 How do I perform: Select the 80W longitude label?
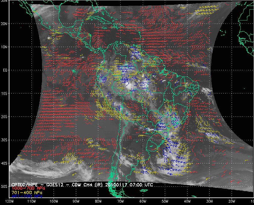(98, 201)
